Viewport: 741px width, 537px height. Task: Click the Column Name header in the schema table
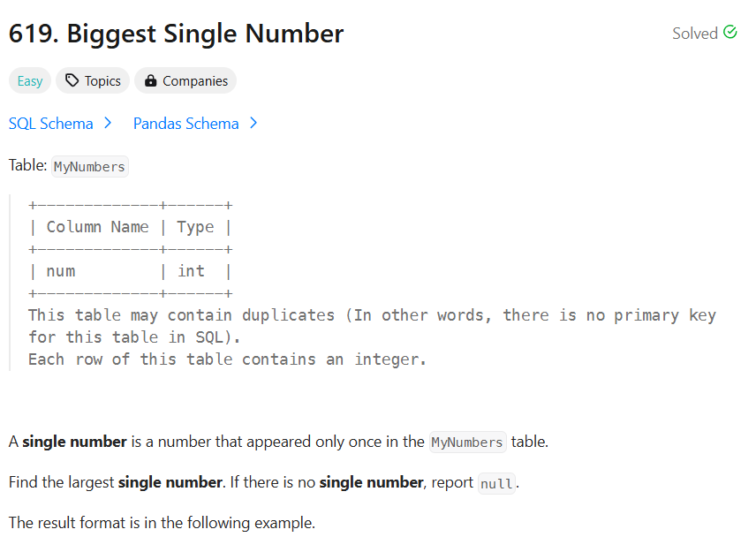coord(97,227)
